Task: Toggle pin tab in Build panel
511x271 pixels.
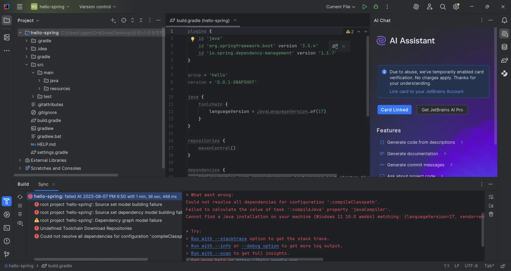Action: 20,214
